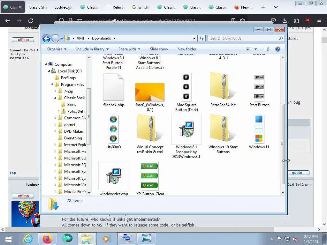
Task: Switch to the coddec.github browser tab
Action: [x=64, y=7]
